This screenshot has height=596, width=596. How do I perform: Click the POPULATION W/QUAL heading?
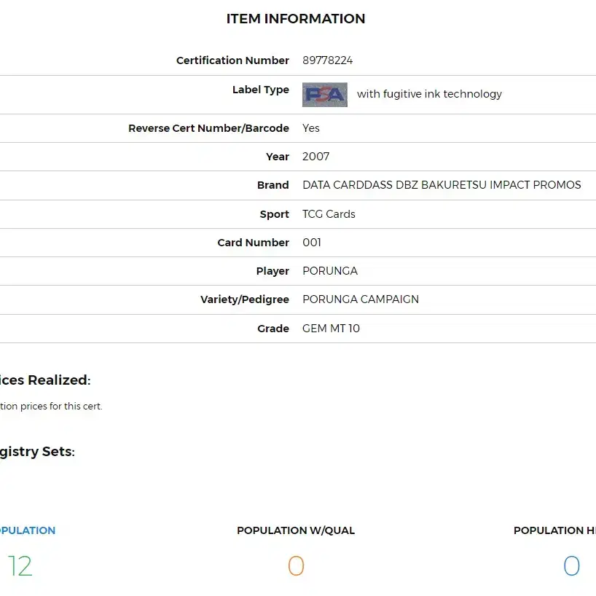pyautogui.click(x=296, y=530)
